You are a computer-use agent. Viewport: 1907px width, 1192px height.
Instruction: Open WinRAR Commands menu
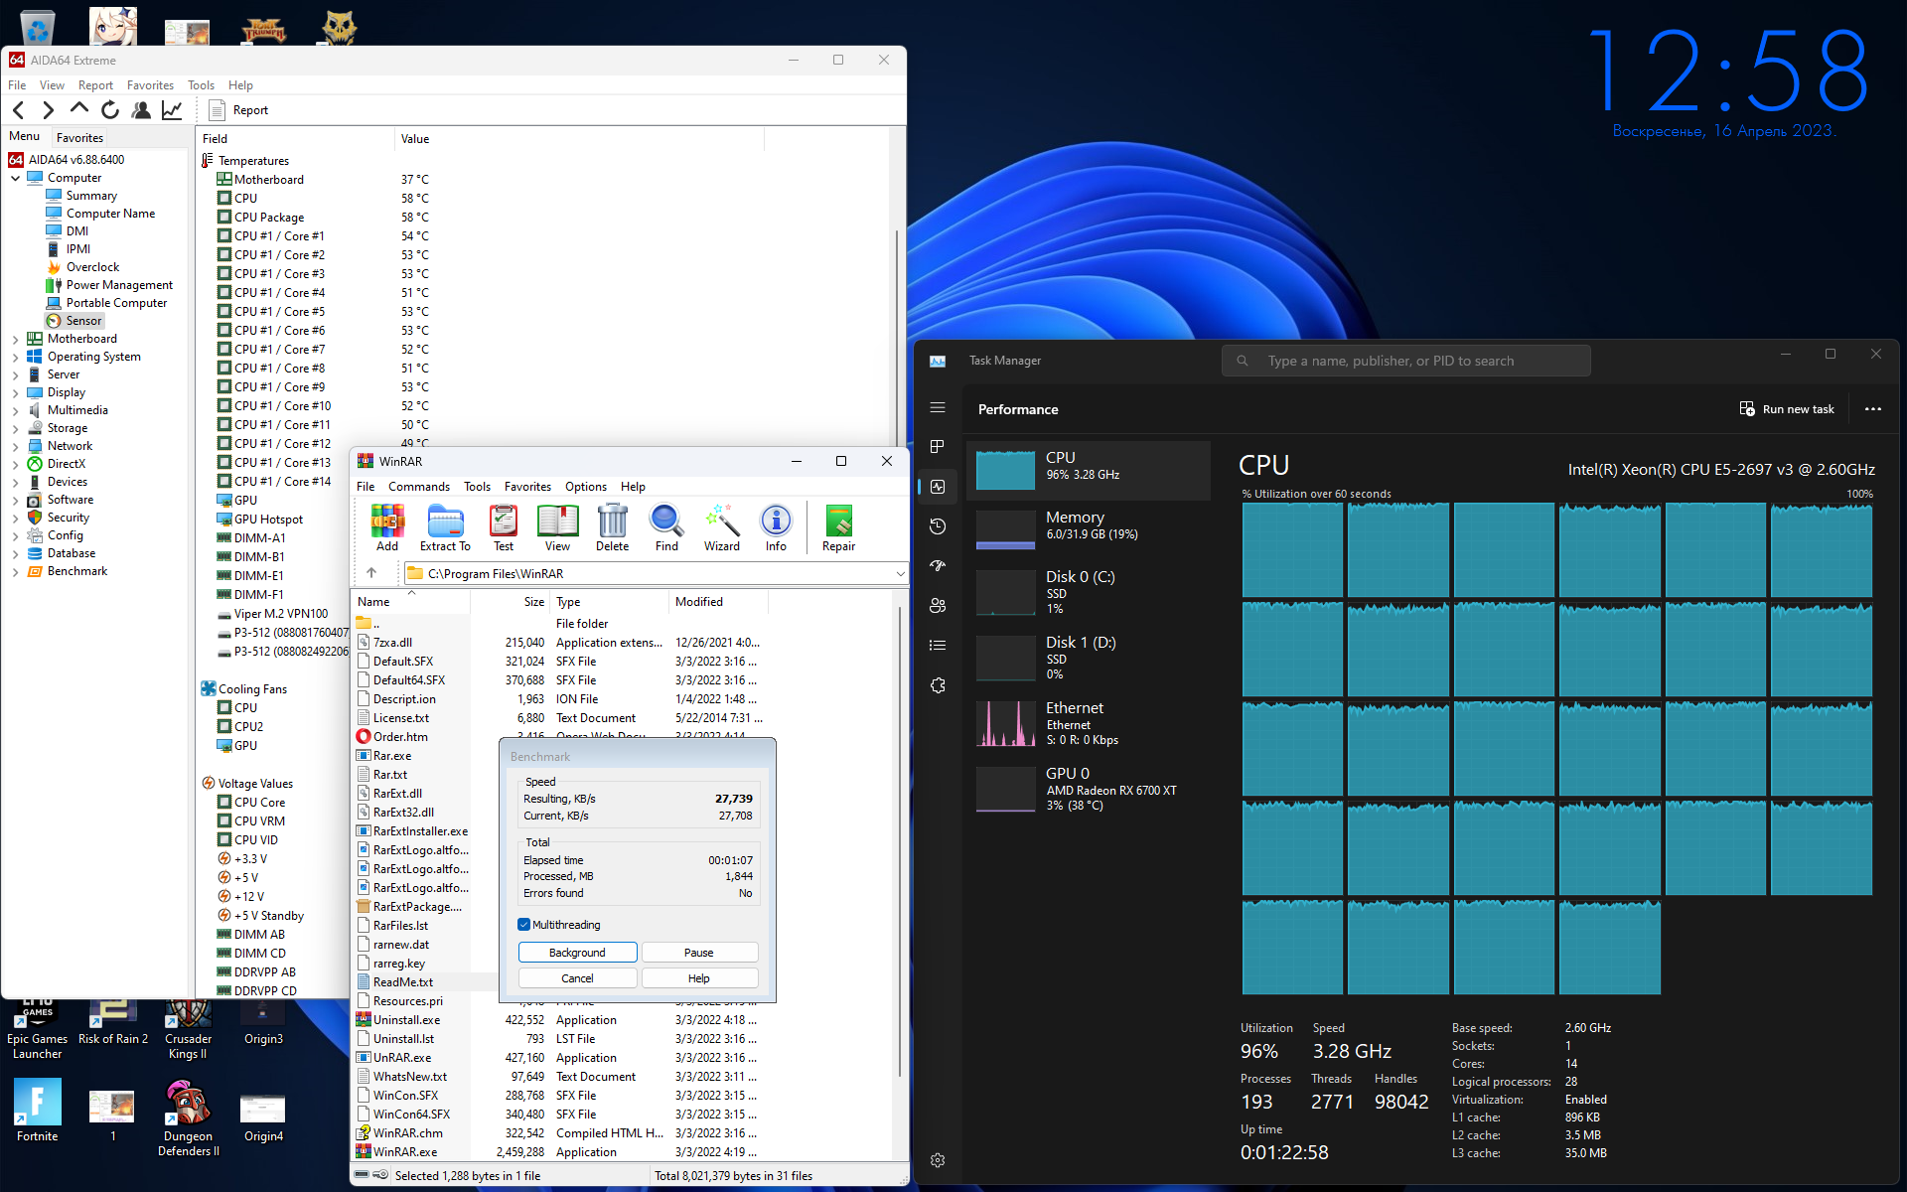click(418, 487)
